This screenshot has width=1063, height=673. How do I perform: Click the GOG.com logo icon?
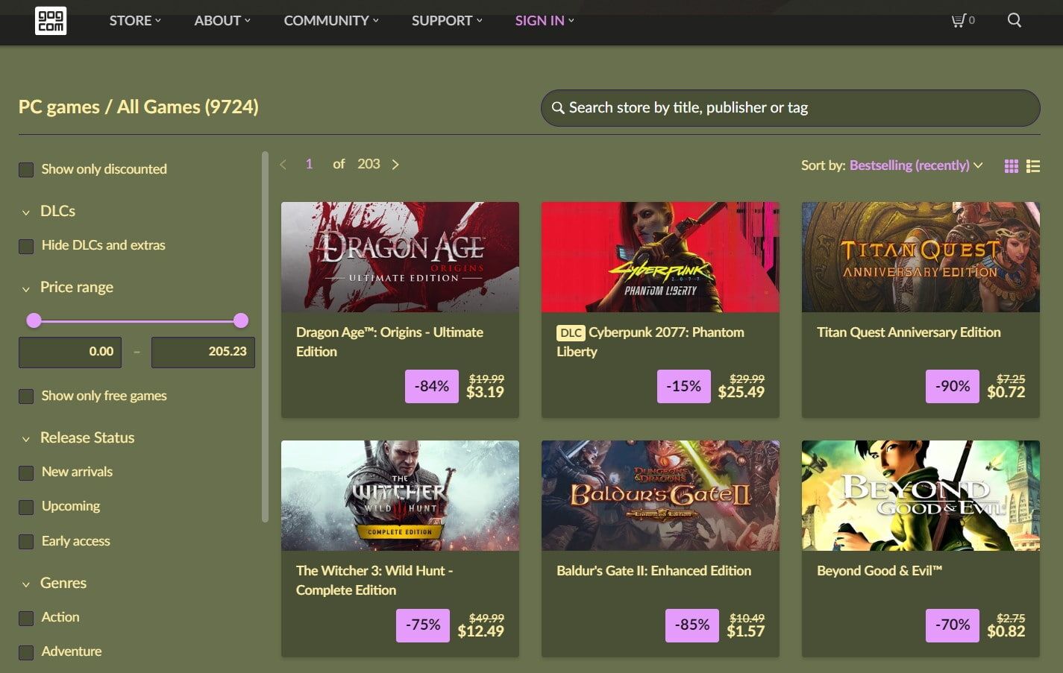coord(51,20)
